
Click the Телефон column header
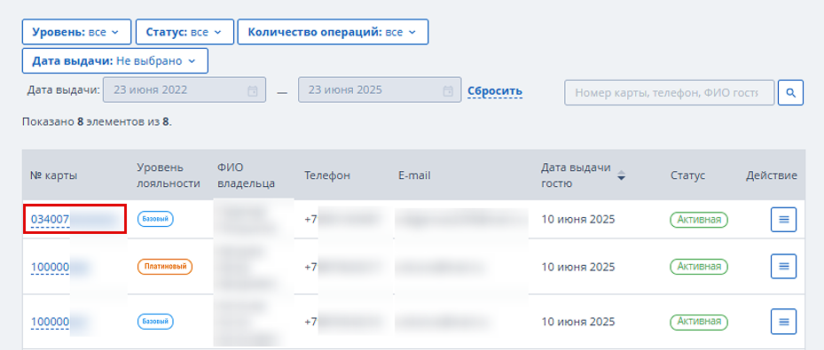(327, 175)
